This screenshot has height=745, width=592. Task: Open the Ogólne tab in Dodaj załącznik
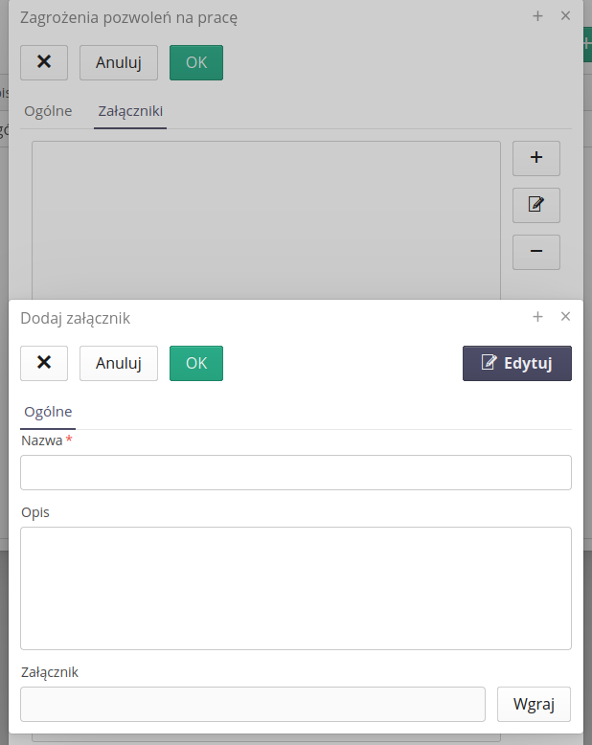click(48, 412)
